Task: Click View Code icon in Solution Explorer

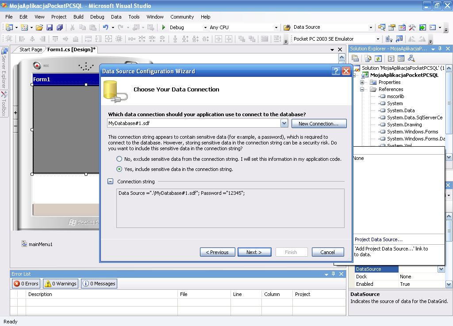Action: [391, 59]
